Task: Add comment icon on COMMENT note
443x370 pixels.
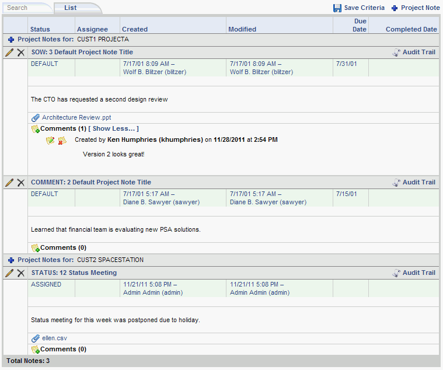Action: [35, 248]
